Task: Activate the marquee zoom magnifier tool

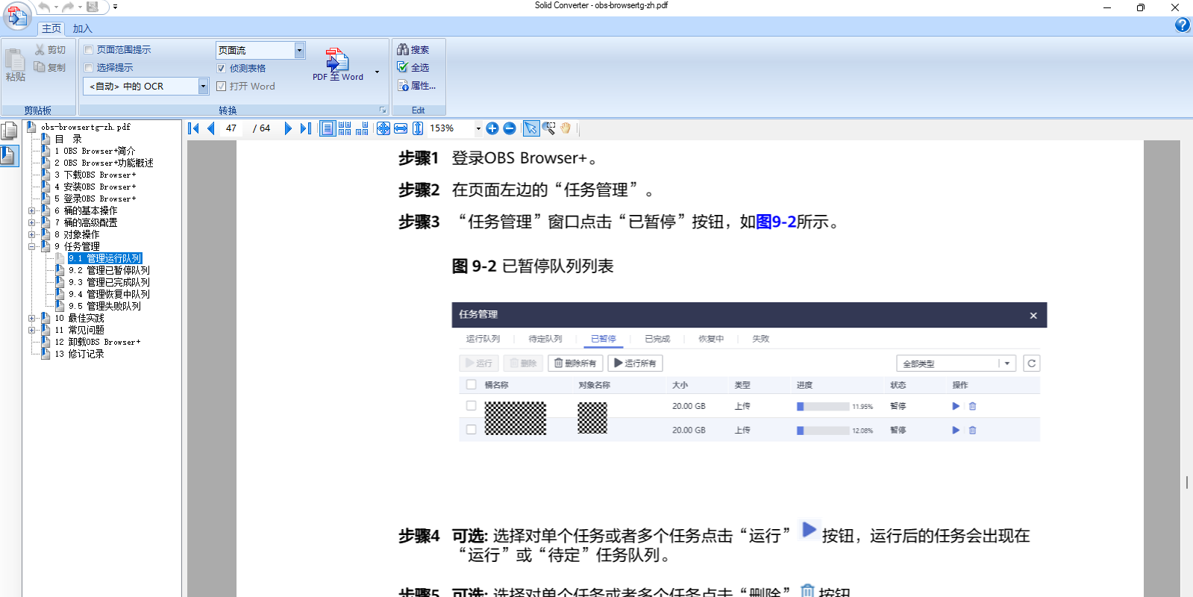Action: [x=549, y=128]
